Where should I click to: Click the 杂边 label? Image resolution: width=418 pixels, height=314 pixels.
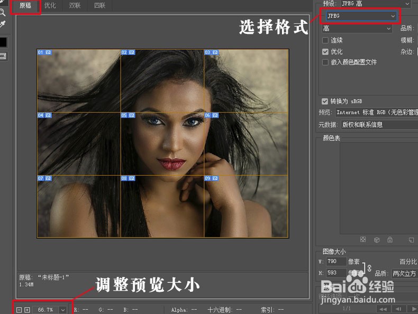pyautogui.click(x=407, y=52)
